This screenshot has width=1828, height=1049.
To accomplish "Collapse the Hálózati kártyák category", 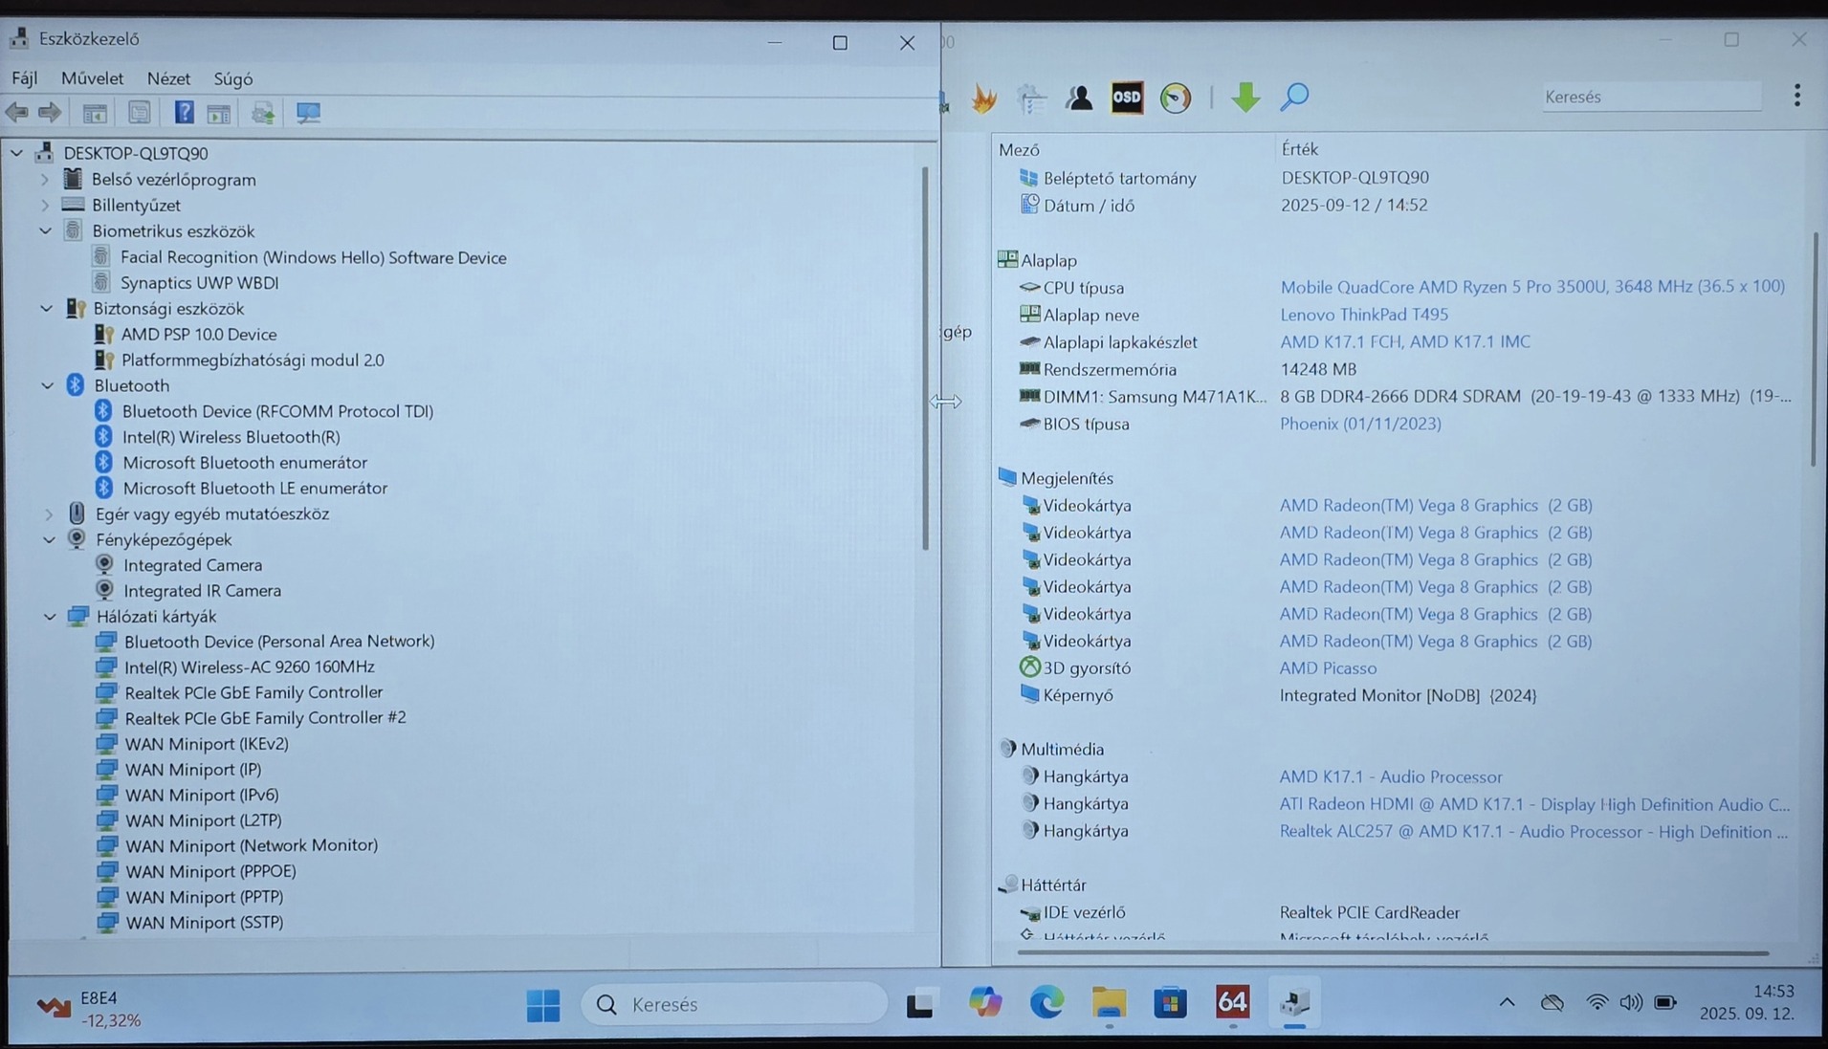I will coord(50,617).
